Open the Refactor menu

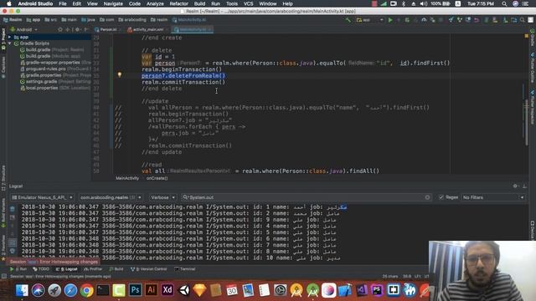[x=178, y=3]
